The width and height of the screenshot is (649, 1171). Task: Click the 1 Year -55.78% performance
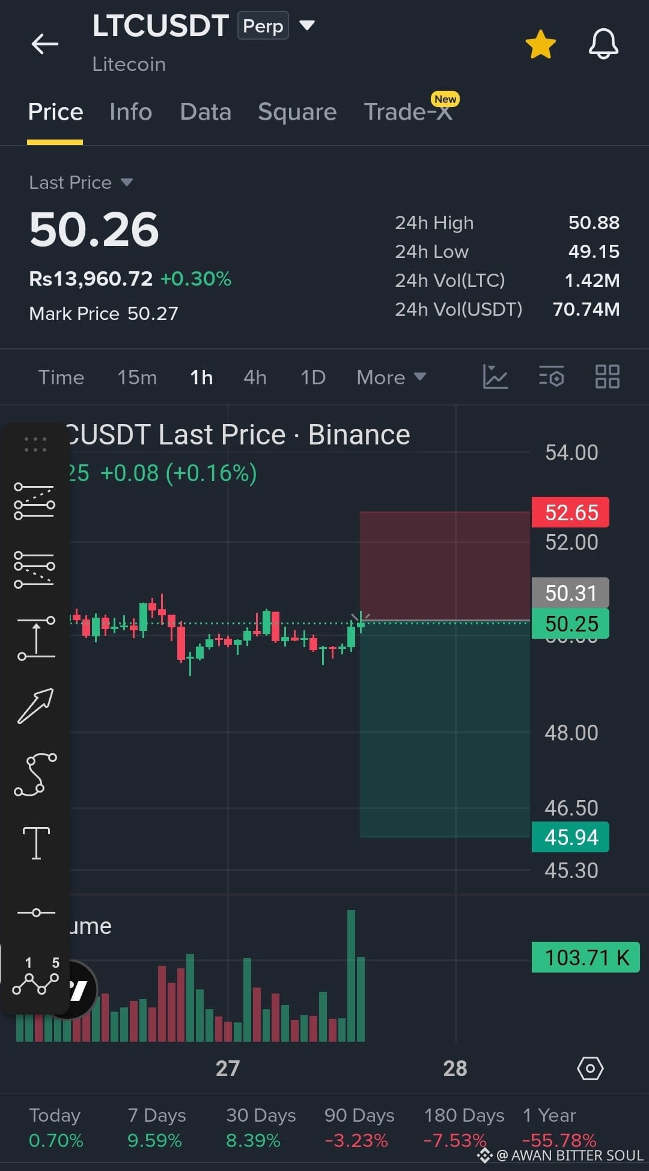pyautogui.click(x=559, y=1128)
